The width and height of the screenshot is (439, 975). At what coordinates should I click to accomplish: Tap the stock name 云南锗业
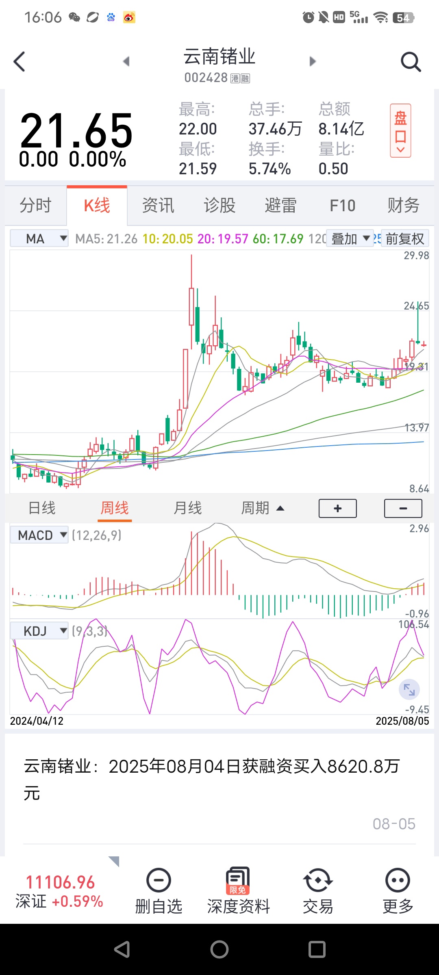[x=219, y=56]
